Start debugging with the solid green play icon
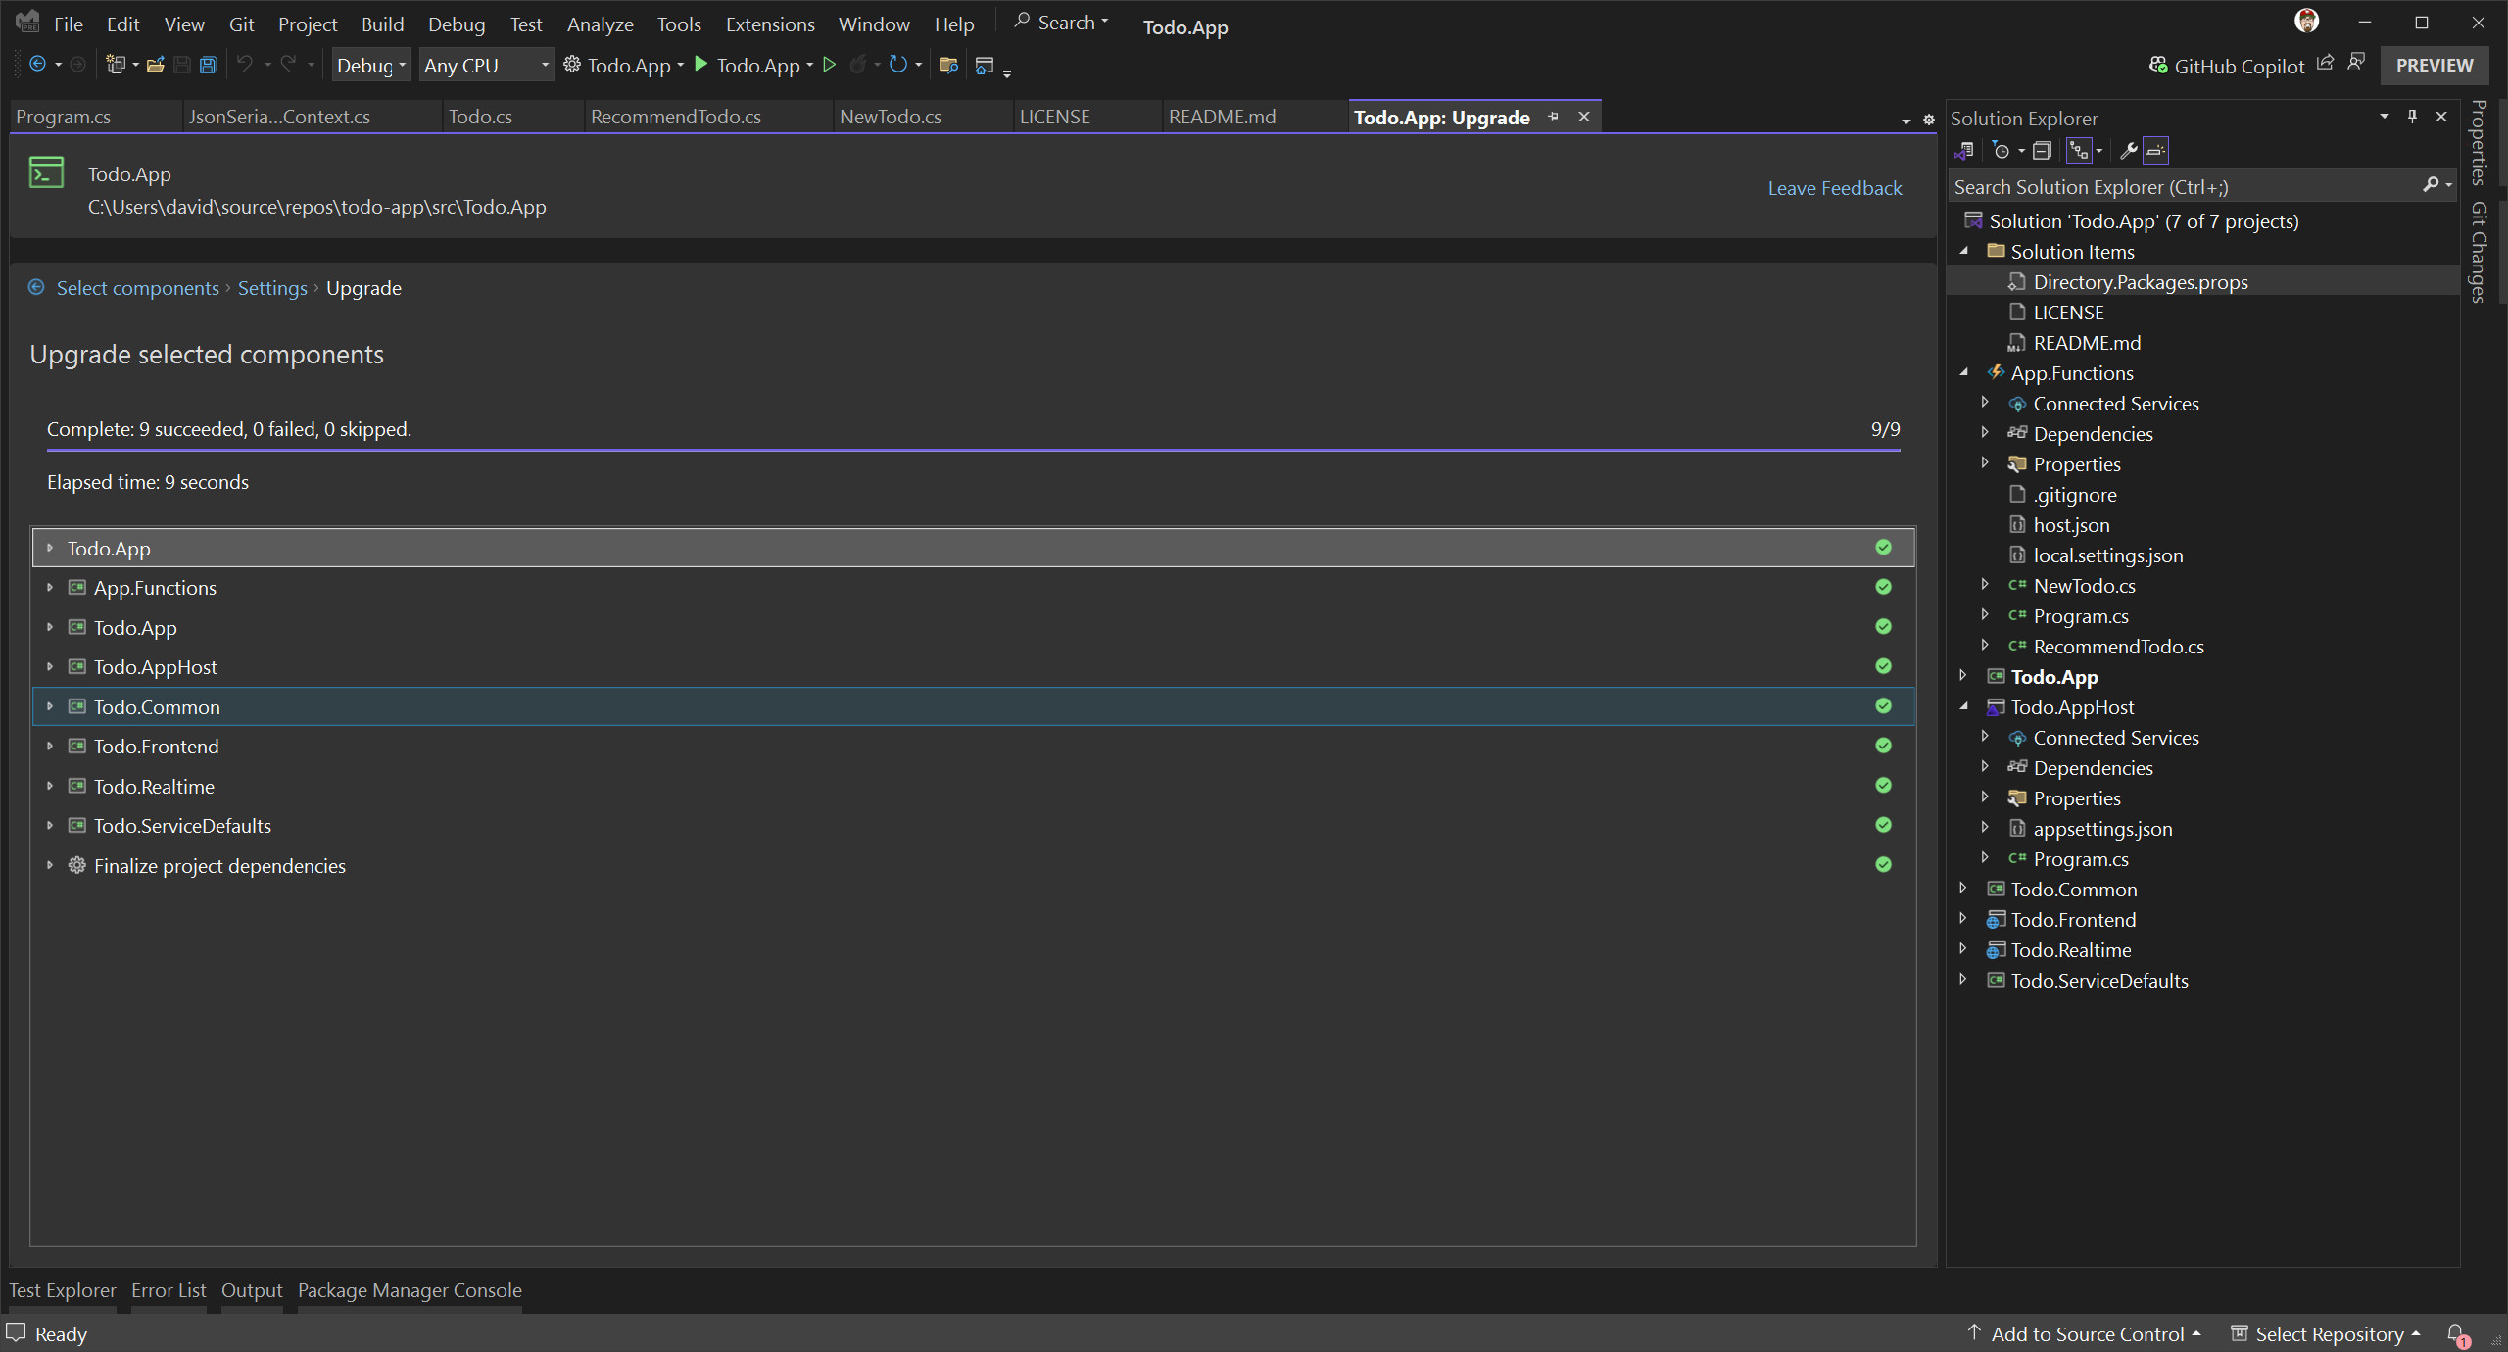Image resolution: width=2508 pixels, height=1352 pixels. (700, 65)
